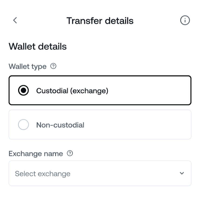Click the "Non-custodial" option label text
The width and height of the screenshot is (200, 205).
[x=60, y=125]
